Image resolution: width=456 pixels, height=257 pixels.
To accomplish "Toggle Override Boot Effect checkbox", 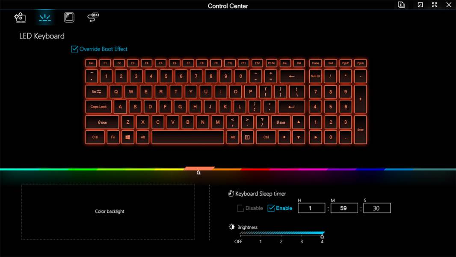I will [x=74, y=49].
